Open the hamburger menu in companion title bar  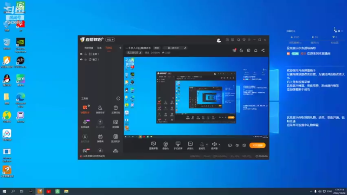(x=249, y=40)
